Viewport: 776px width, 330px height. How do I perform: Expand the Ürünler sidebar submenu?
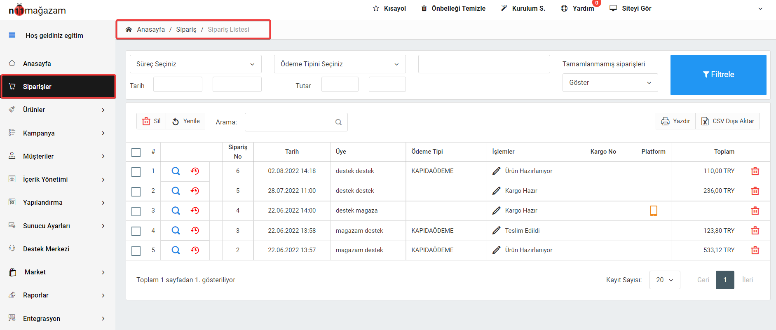(103, 110)
